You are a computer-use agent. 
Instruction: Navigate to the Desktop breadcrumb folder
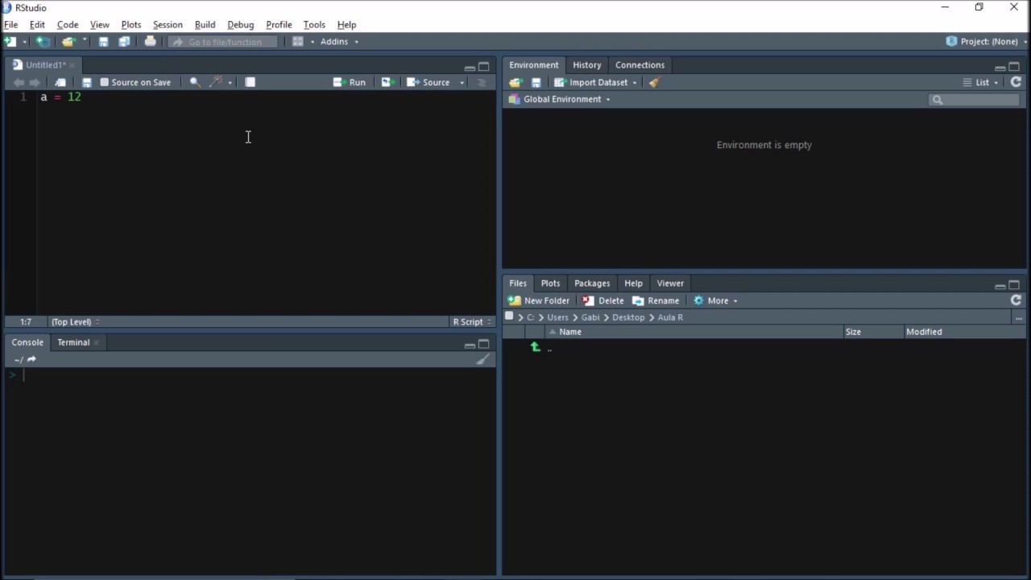(x=628, y=317)
